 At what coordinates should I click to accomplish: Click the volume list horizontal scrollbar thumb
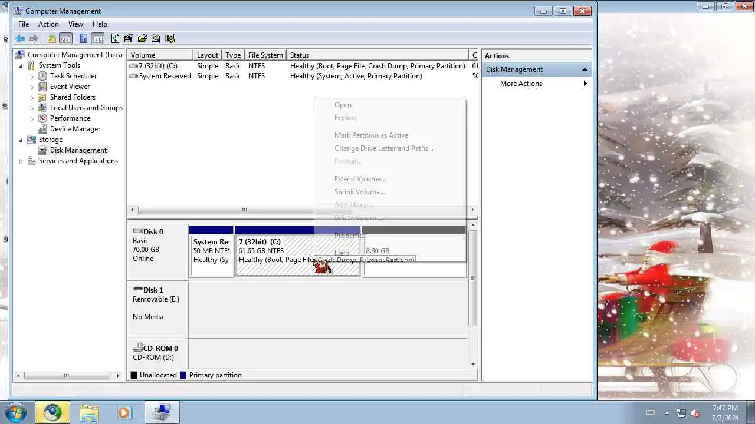tap(244, 210)
